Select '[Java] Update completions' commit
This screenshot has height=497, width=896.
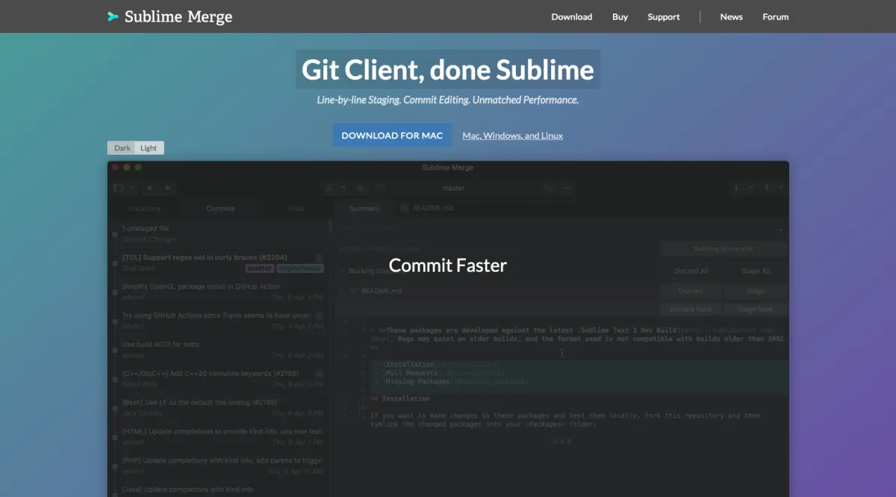click(x=220, y=490)
